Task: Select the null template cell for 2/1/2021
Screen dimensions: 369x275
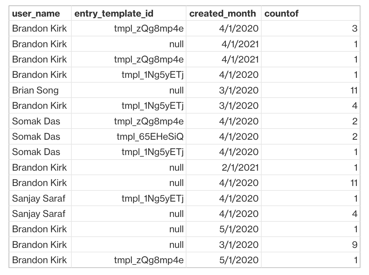Action: (129, 167)
